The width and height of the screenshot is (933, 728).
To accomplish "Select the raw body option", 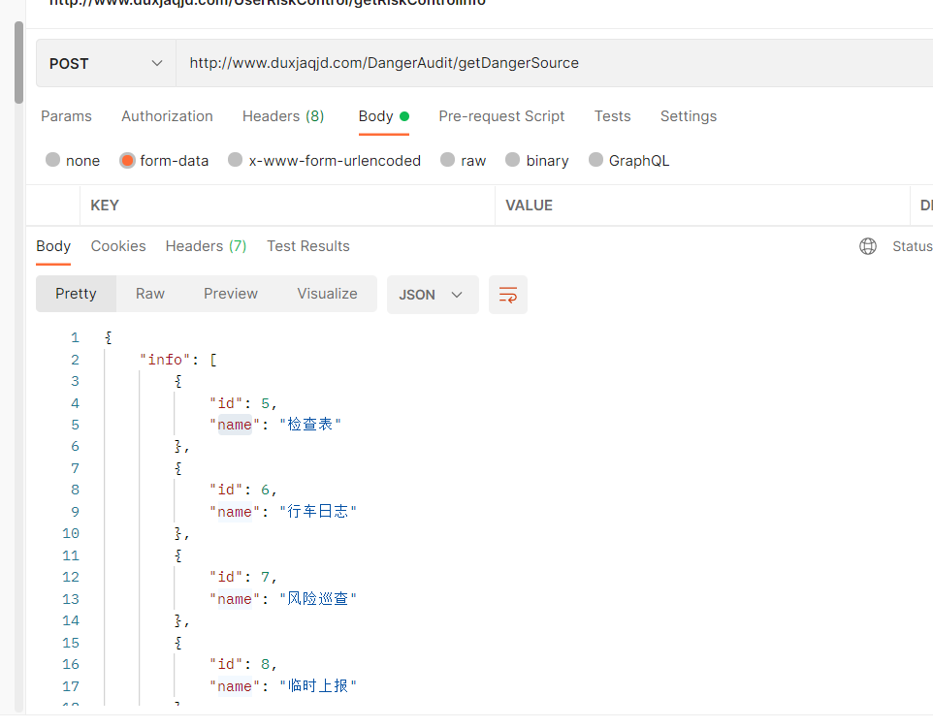I will click(x=447, y=160).
